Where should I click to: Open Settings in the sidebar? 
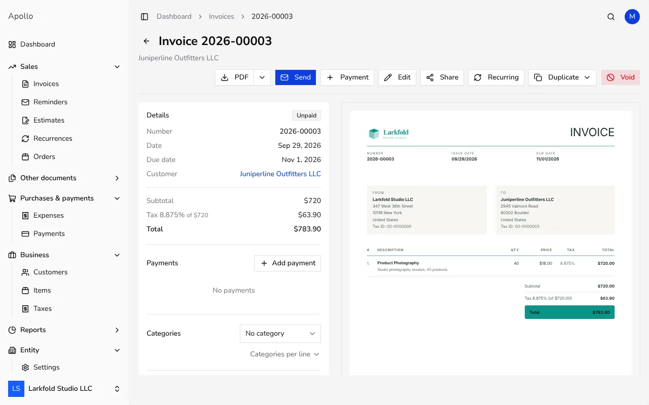coord(71,368)
